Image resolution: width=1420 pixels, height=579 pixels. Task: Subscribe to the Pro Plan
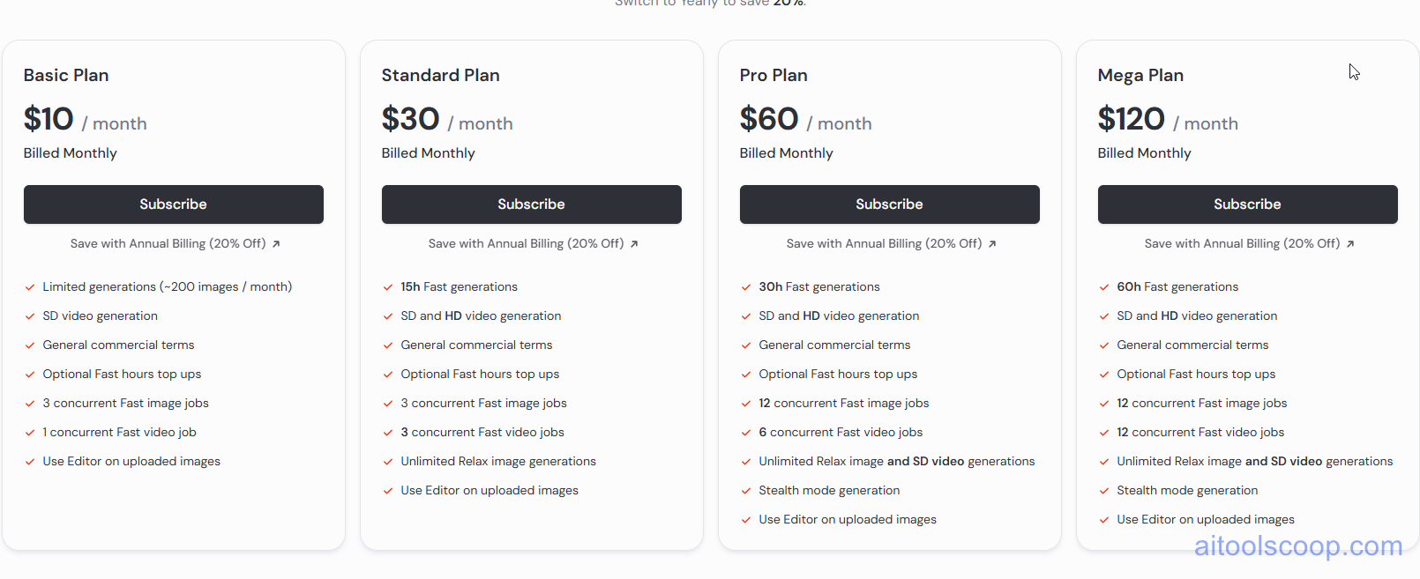click(889, 204)
